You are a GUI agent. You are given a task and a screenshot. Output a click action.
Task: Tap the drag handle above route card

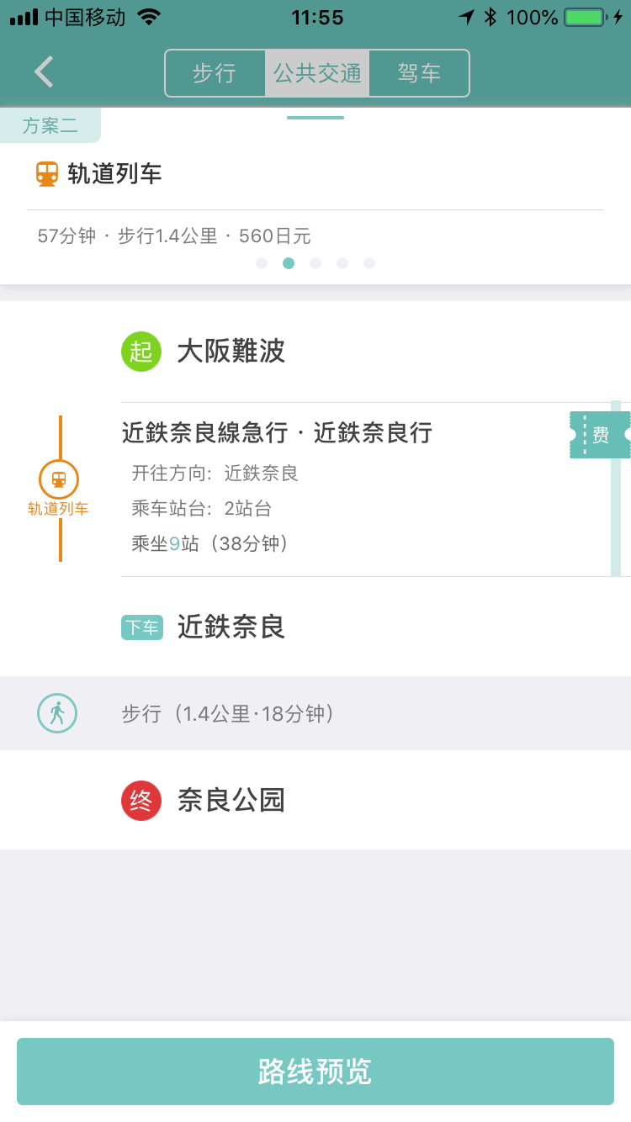pyautogui.click(x=315, y=118)
